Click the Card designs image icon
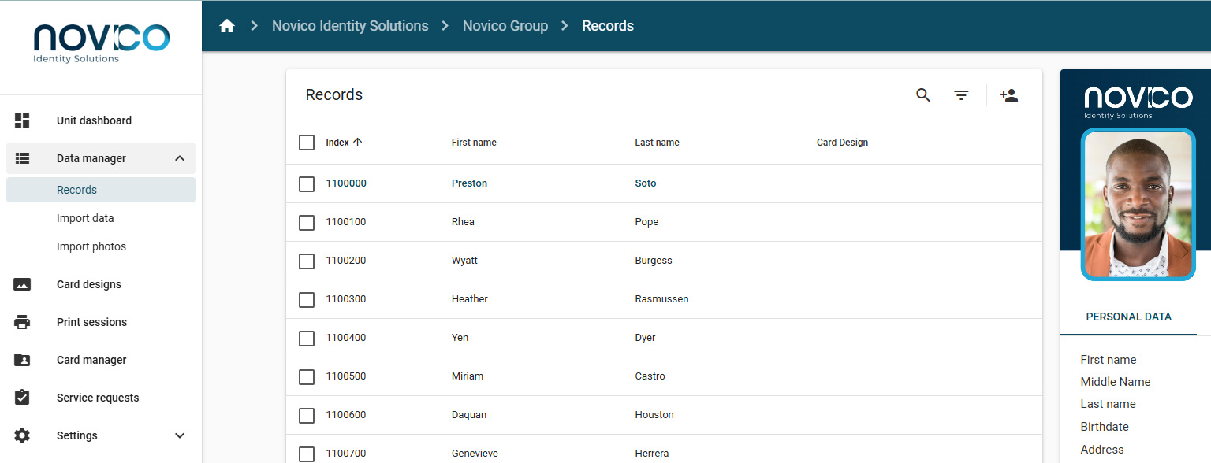 pyautogui.click(x=22, y=284)
